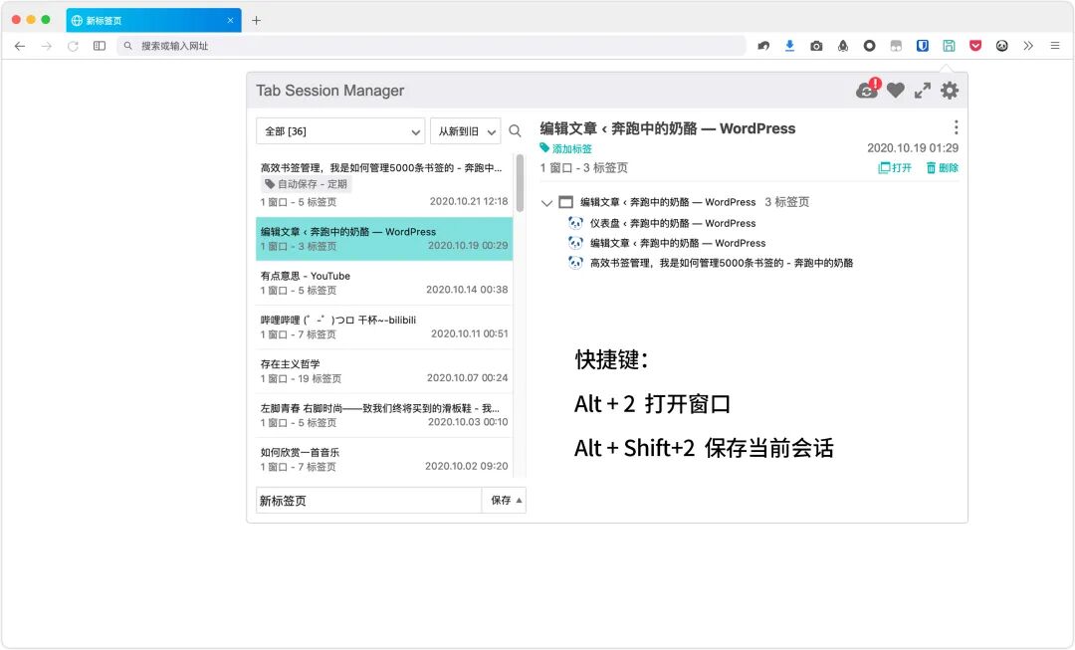1075x650 pixels.
Task: Reload the page with refresh icon
Action: 73,46
